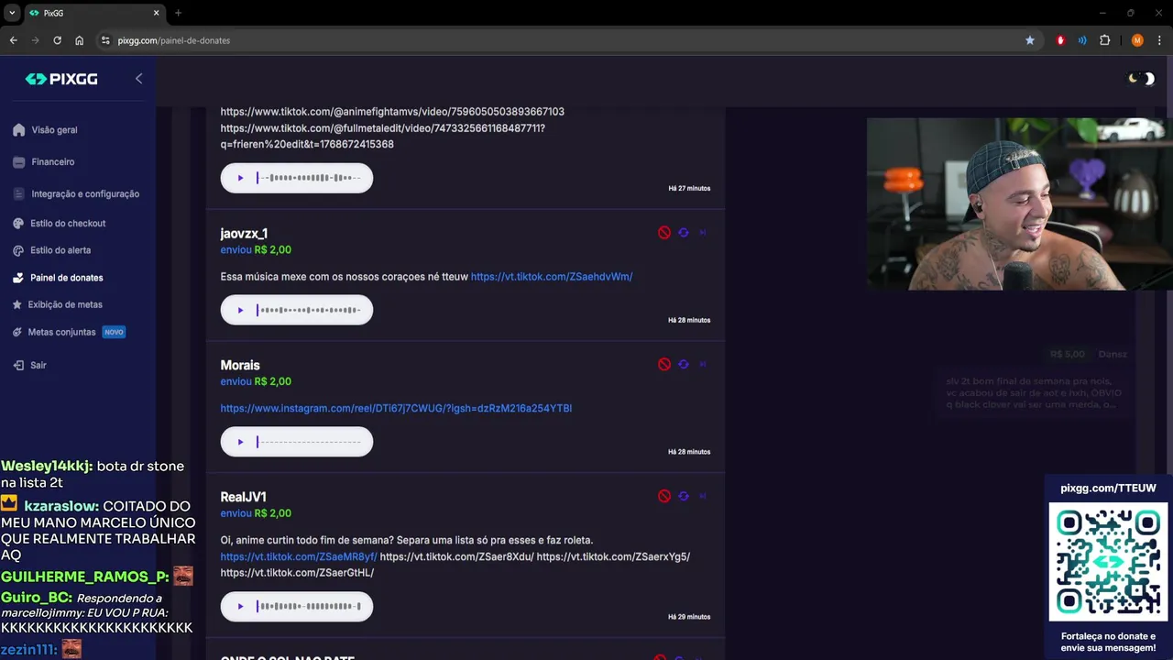The width and height of the screenshot is (1173, 660).
Task: Open the Chrome extensions puzzle menu
Action: pos(1104,40)
